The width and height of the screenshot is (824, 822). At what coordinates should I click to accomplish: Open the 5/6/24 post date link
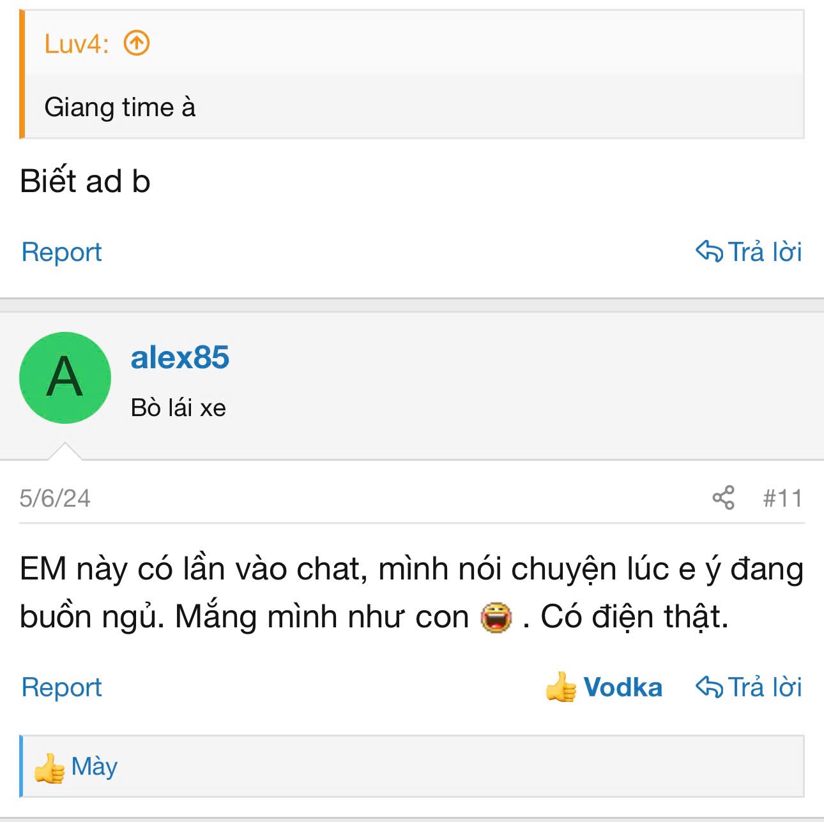55,498
